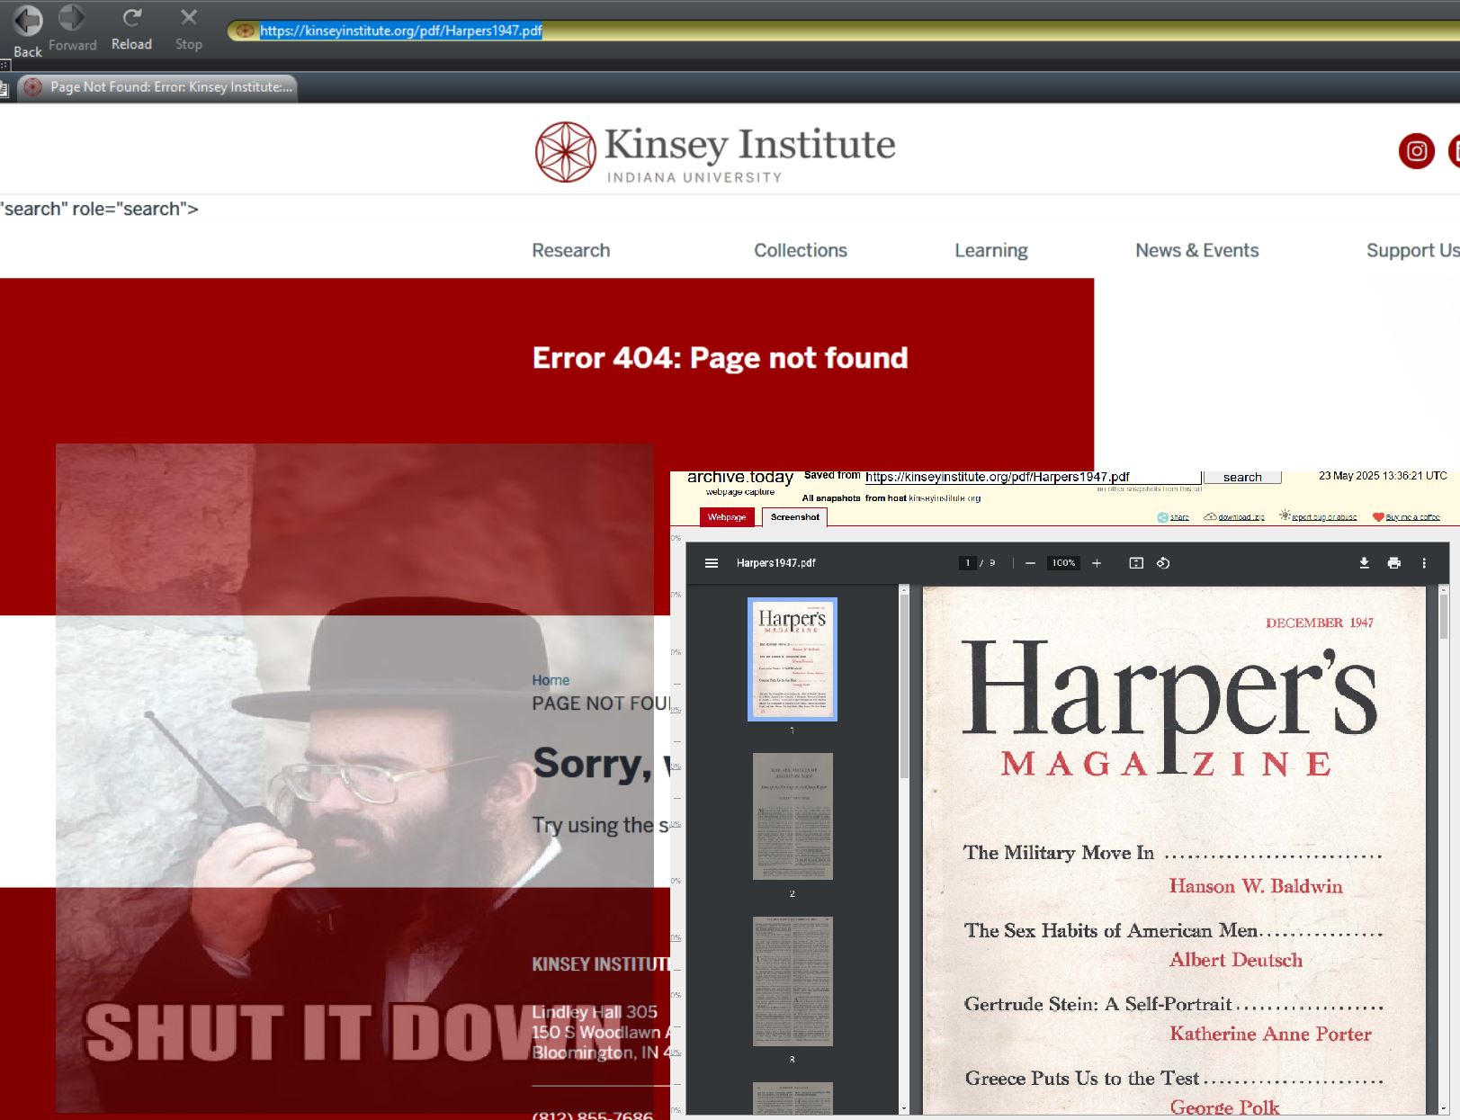Image resolution: width=1460 pixels, height=1120 pixels.
Task: Switch to the archive Webpage tab
Action: tap(727, 517)
